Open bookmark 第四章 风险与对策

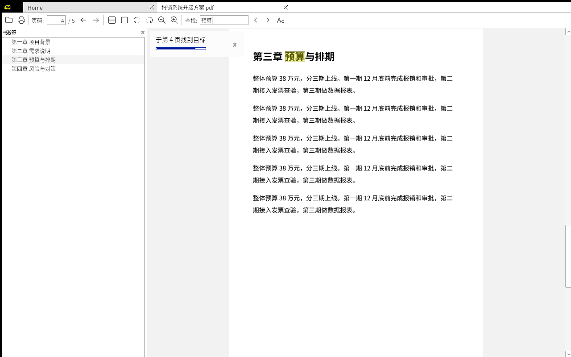tap(33, 69)
